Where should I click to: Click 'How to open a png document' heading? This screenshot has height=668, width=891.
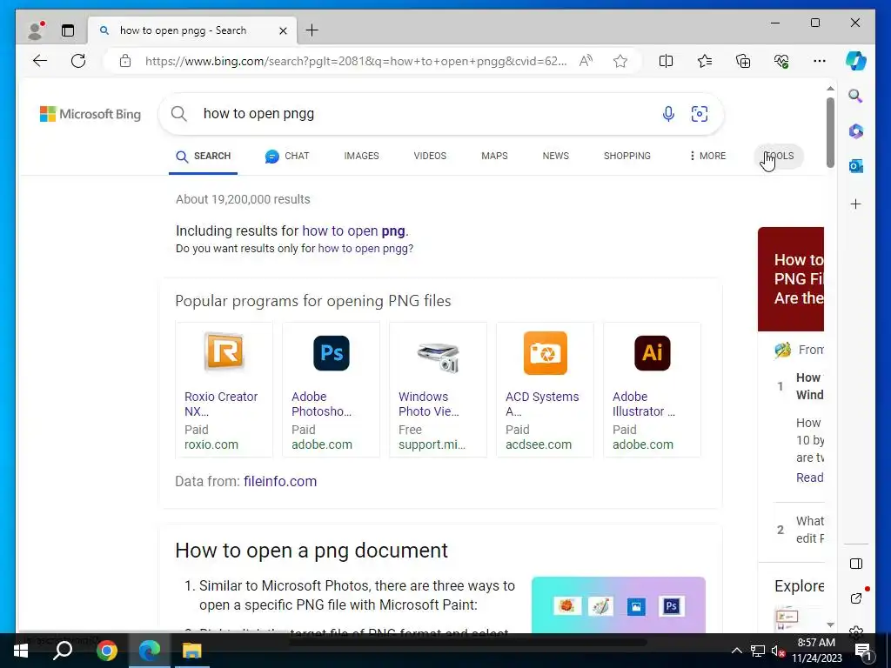312,551
